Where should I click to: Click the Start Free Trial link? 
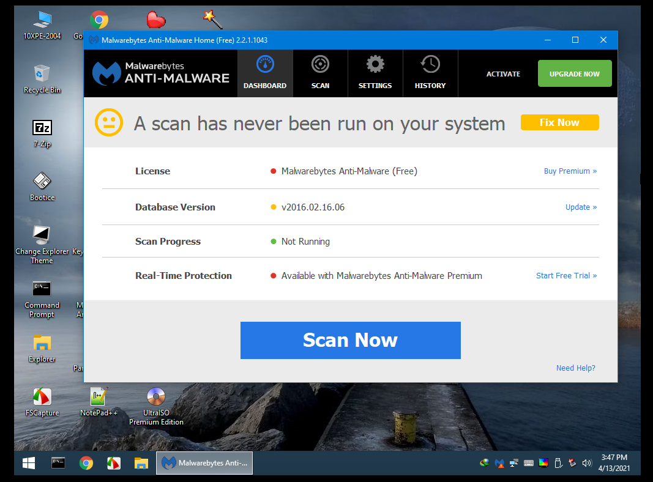(566, 275)
